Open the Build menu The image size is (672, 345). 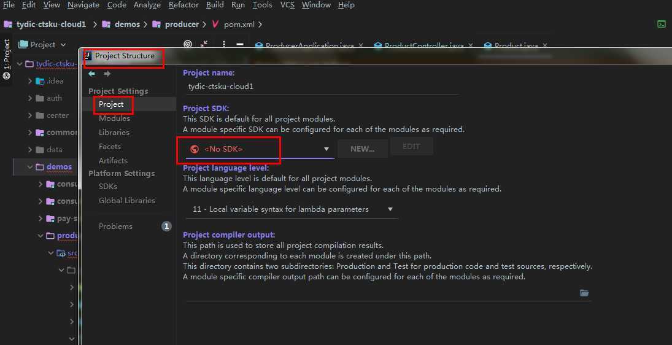coord(215,5)
